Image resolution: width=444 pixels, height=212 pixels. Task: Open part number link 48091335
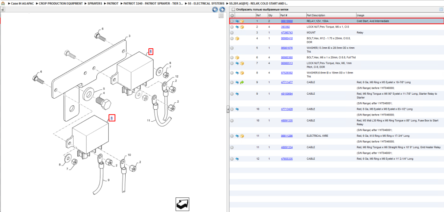(x=286, y=120)
